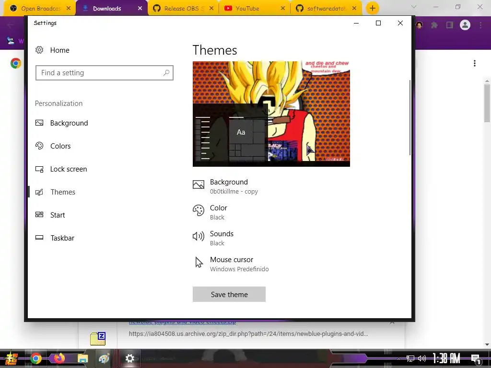The height and width of the screenshot is (368, 491).
Task: Open the Windows Start button
Action: click(x=12, y=358)
